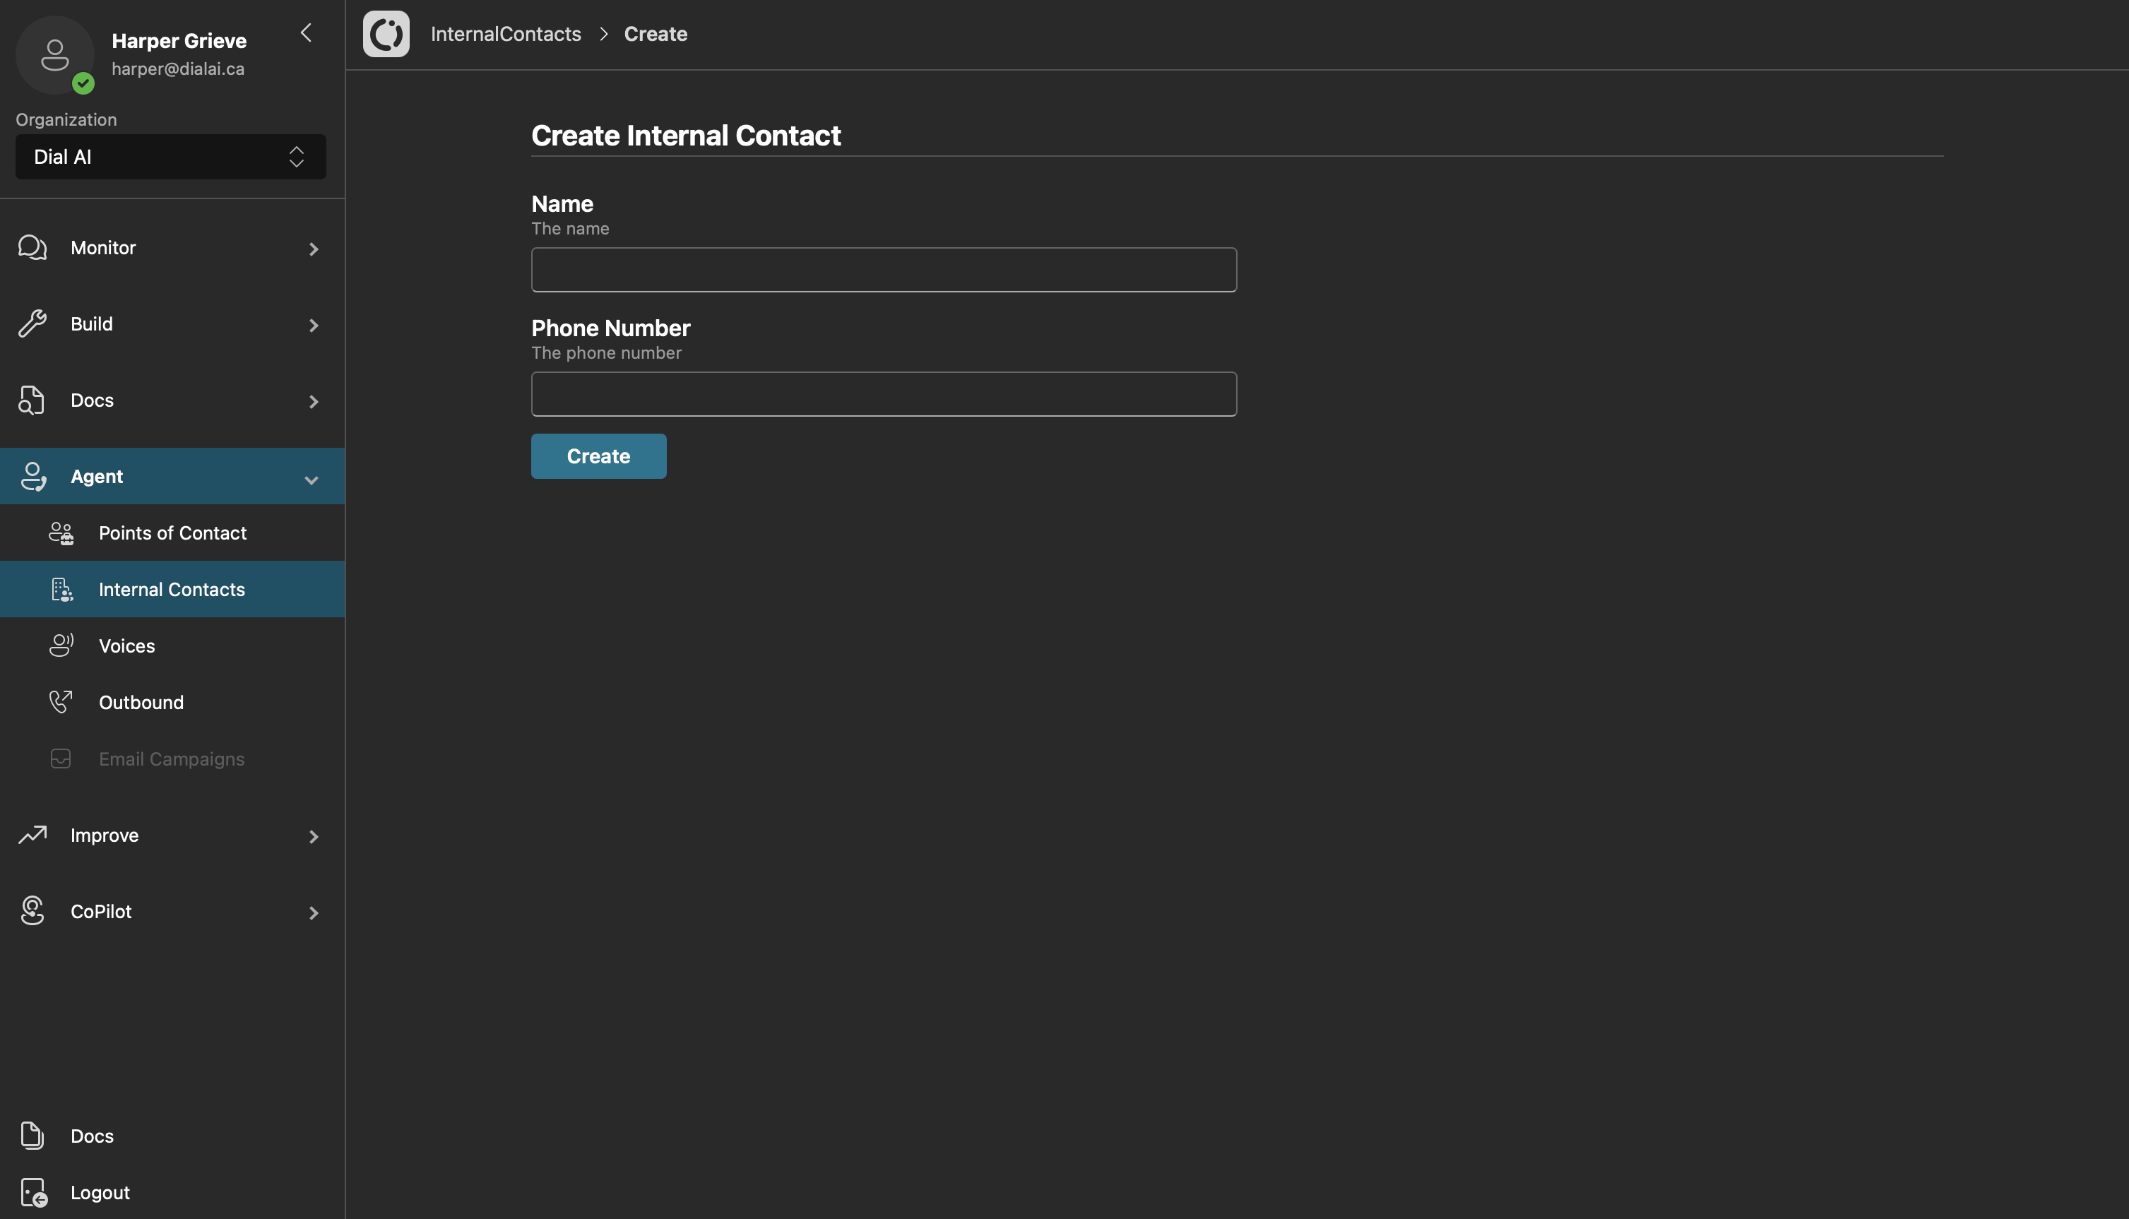
Task: Click the Monitor chat bubbles icon
Action: [32, 248]
